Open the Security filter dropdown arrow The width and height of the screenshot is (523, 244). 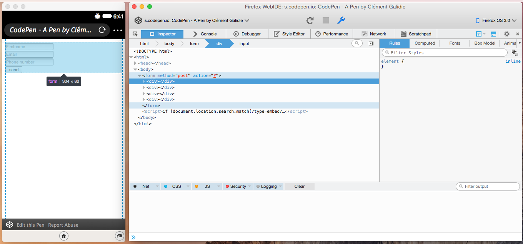(250, 186)
